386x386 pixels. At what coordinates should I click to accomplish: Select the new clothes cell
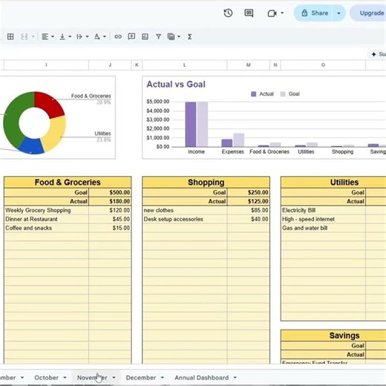185,210
